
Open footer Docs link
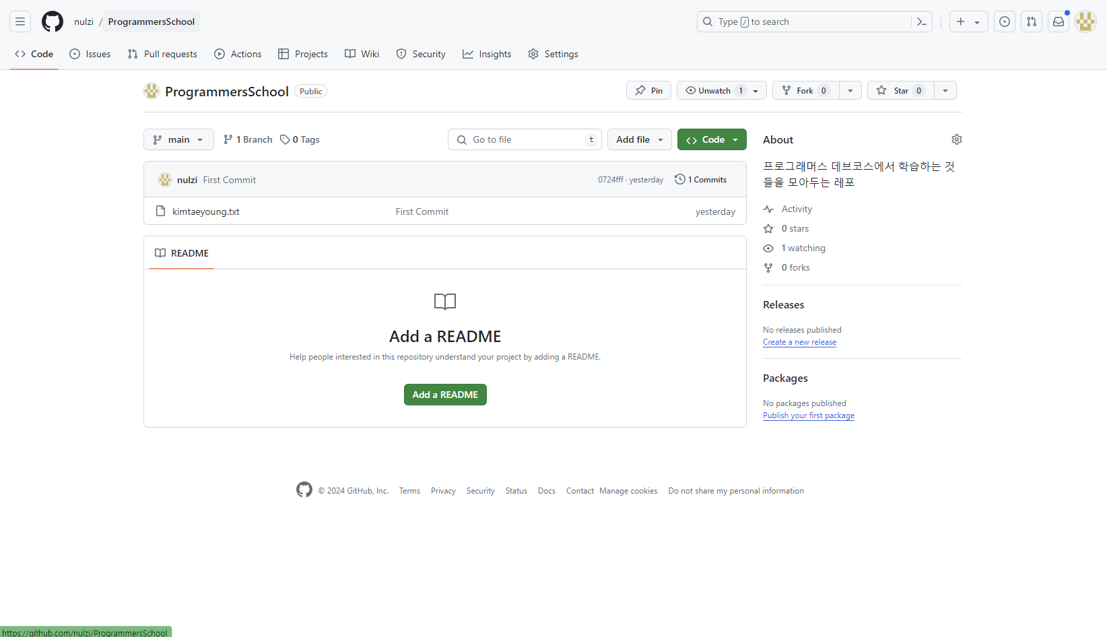coord(547,491)
